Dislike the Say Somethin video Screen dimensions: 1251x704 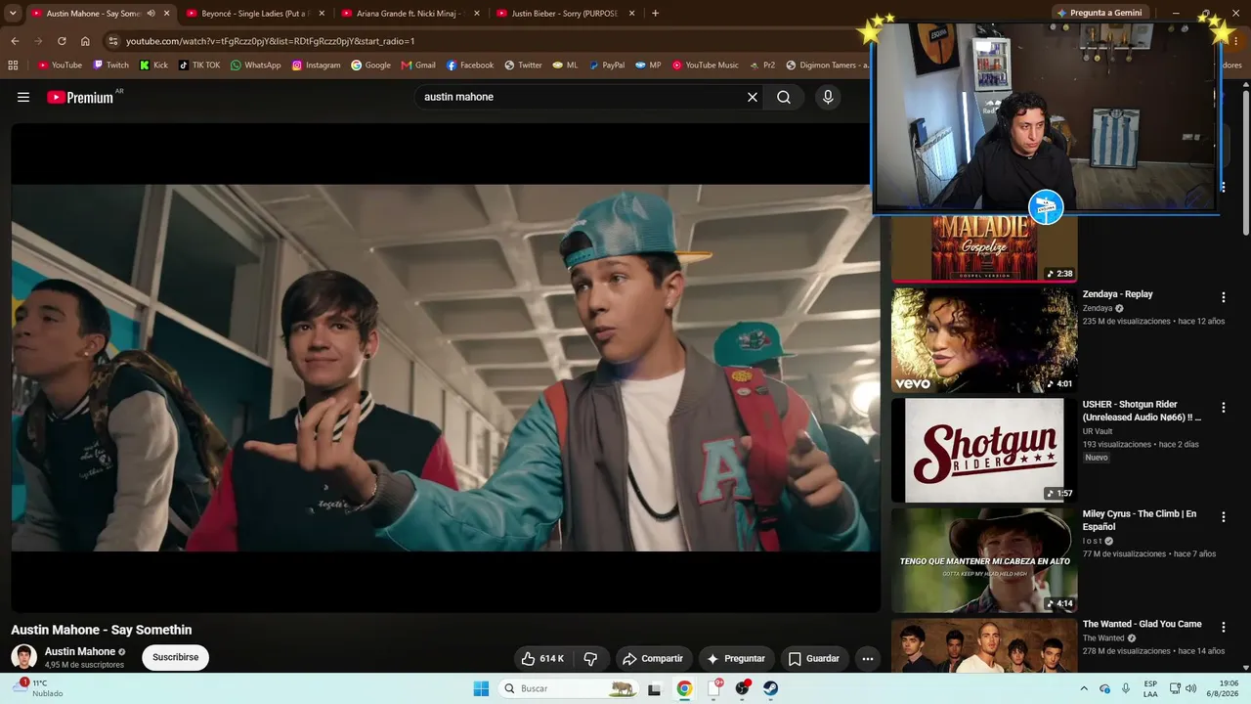pyautogui.click(x=590, y=659)
